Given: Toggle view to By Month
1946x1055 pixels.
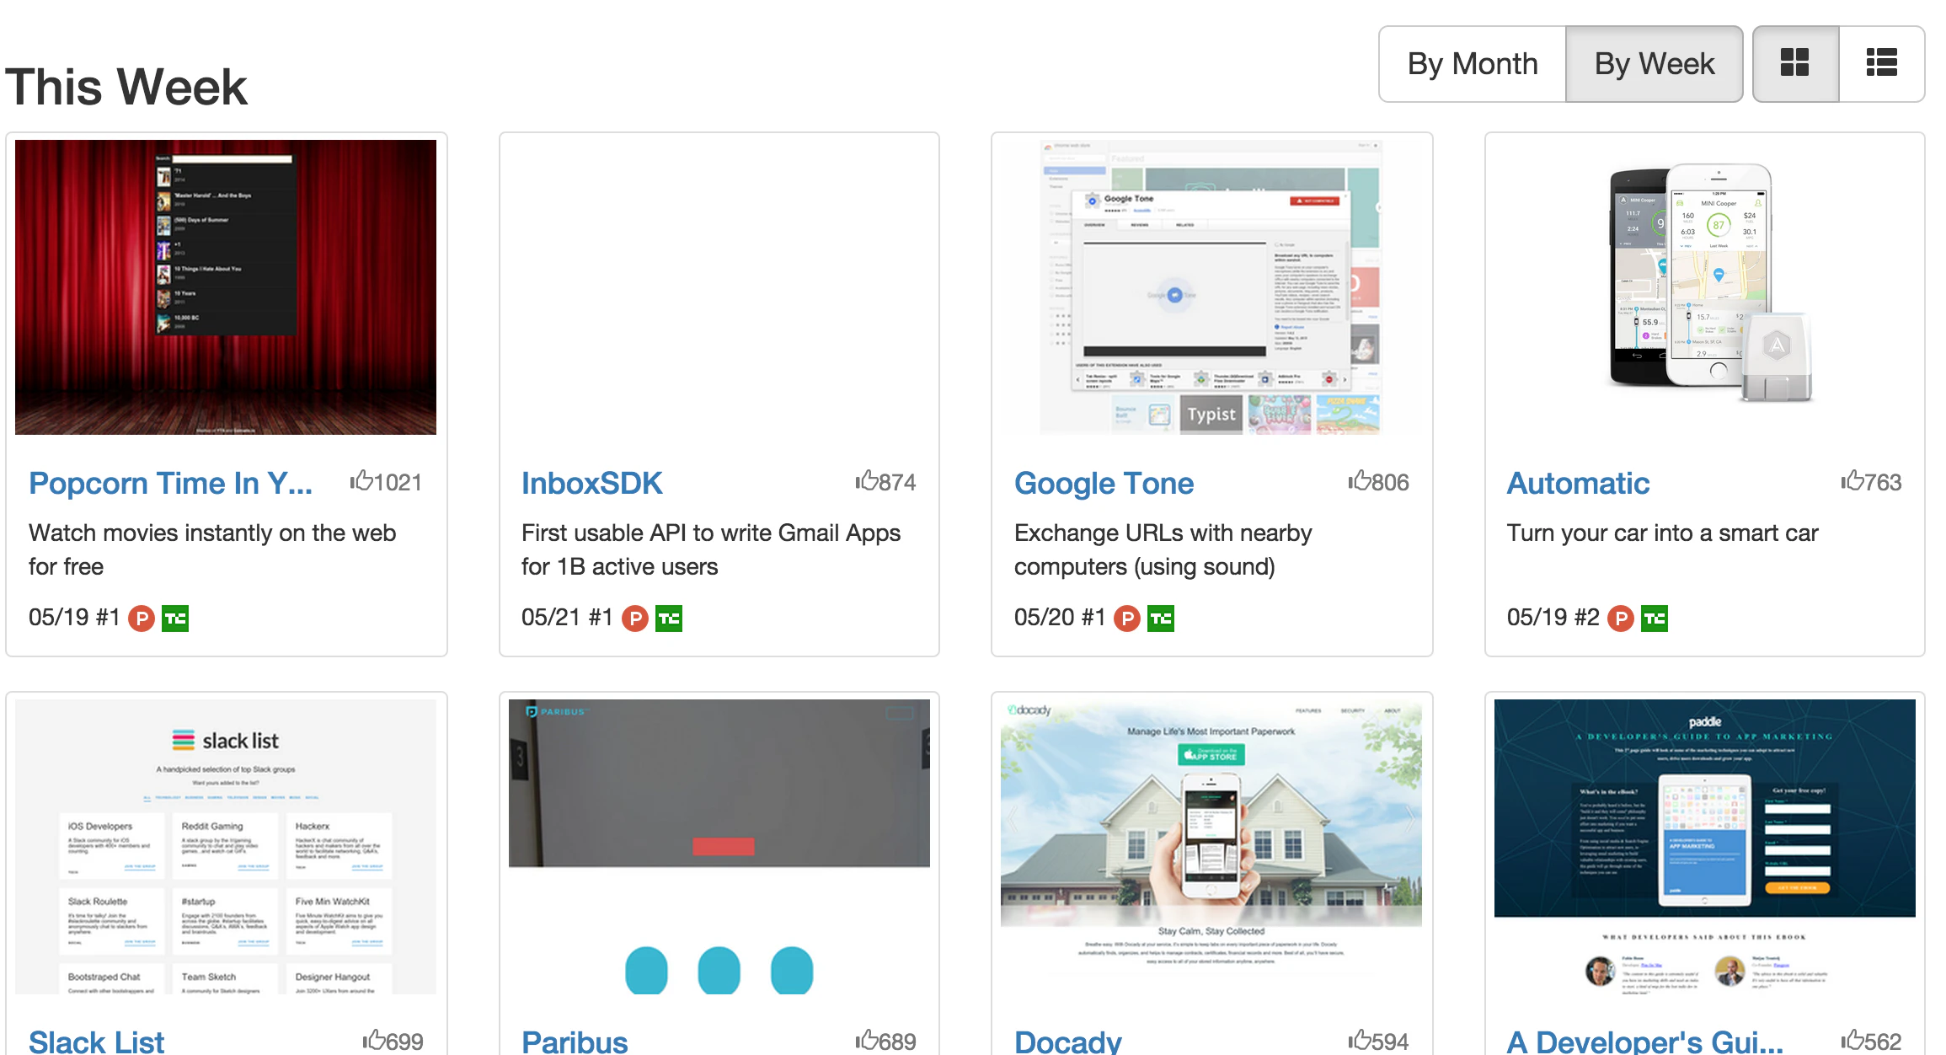Looking at the screenshot, I should [1472, 64].
